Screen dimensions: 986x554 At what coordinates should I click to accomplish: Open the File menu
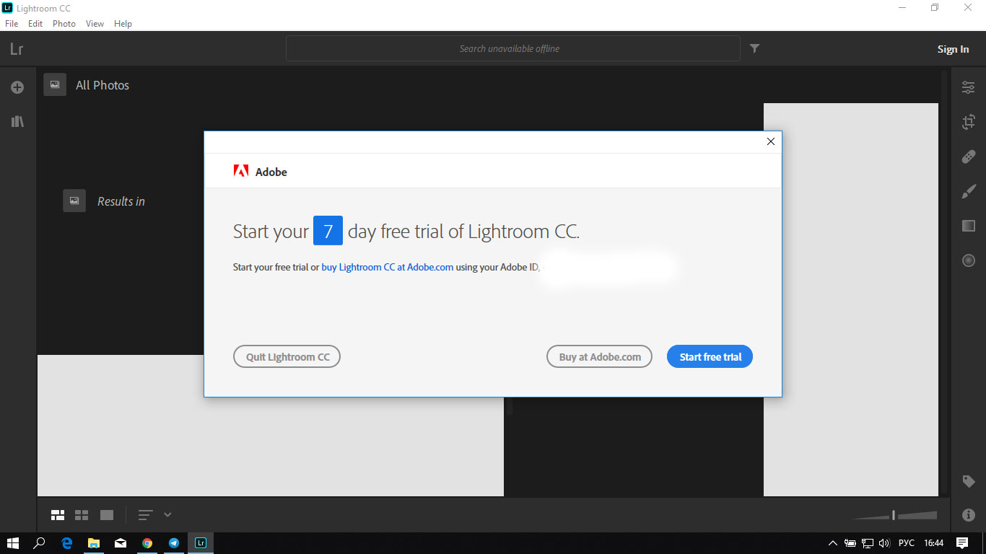coord(12,24)
